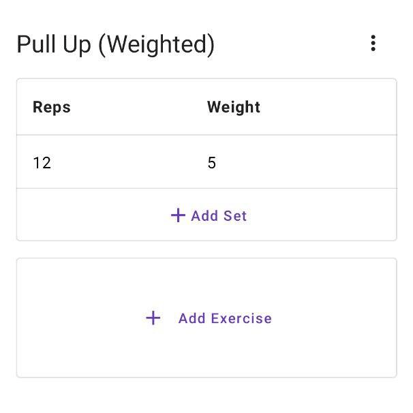Image resolution: width=413 pixels, height=413 pixels.
Task: Click the Weight column header
Action: [234, 107]
